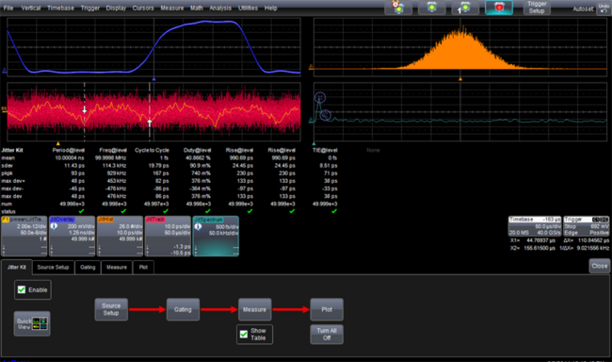612x362 pixels.
Task: Toggle the Show Table checkbox
Action: (244, 335)
